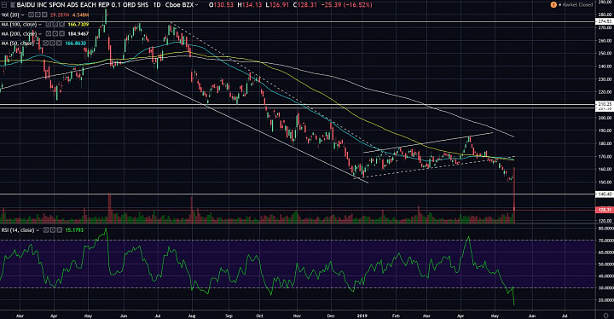The height and width of the screenshot is (319, 614).
Task: Toggle visibility of MA (100, close)
Action: pyautogui.click(x=48, y=24)
